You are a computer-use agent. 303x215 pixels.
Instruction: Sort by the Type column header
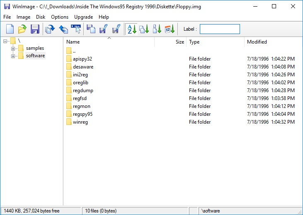(215, 42)
